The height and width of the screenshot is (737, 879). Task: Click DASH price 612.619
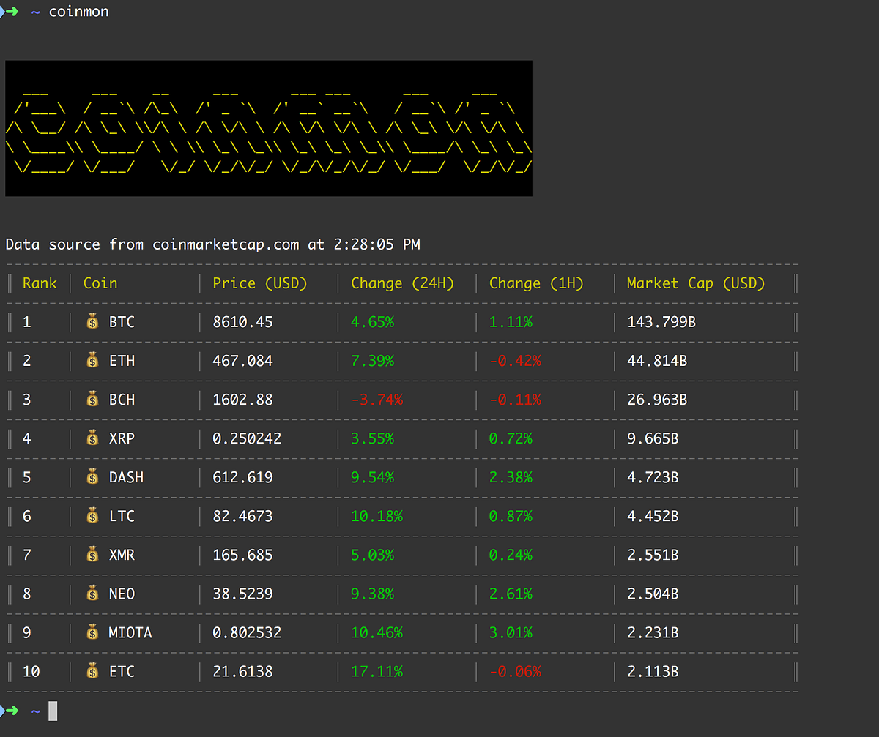click(x=242, y=477)
